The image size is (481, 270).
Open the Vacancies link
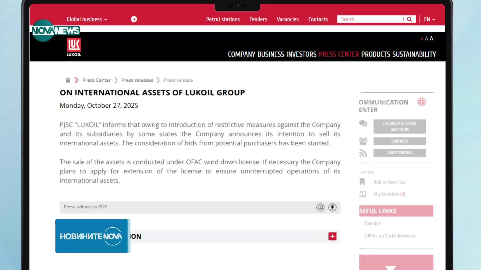[x=288, y=19]
